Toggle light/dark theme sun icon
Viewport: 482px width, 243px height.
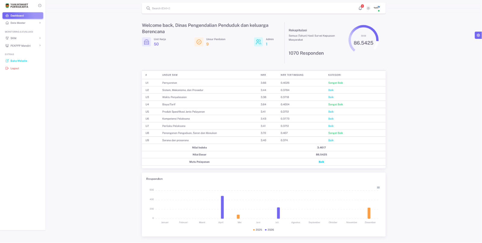368,8
